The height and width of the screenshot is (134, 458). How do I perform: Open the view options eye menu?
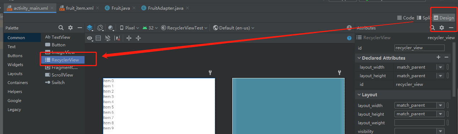pyautogui.click(x=90, y=38)
